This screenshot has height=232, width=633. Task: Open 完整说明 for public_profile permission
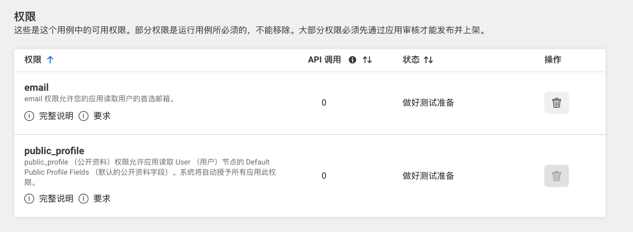(x=56, y=199)
